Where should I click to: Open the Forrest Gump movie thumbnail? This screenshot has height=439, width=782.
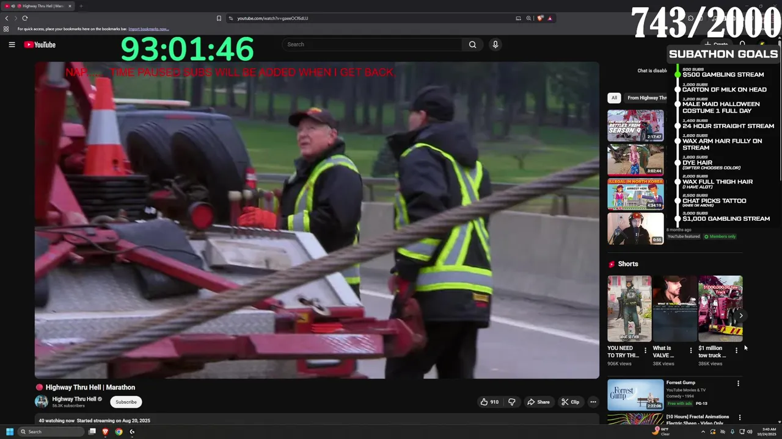pyautogui.click(x=635, y=394)
